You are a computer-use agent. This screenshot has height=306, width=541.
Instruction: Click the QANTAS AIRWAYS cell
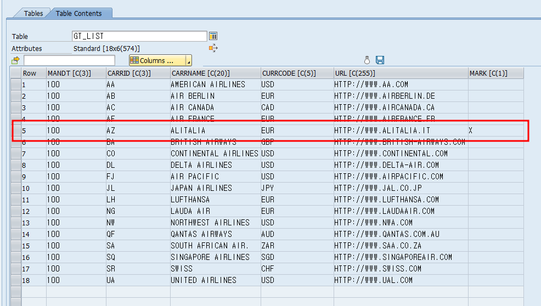[x=216, y=234]
